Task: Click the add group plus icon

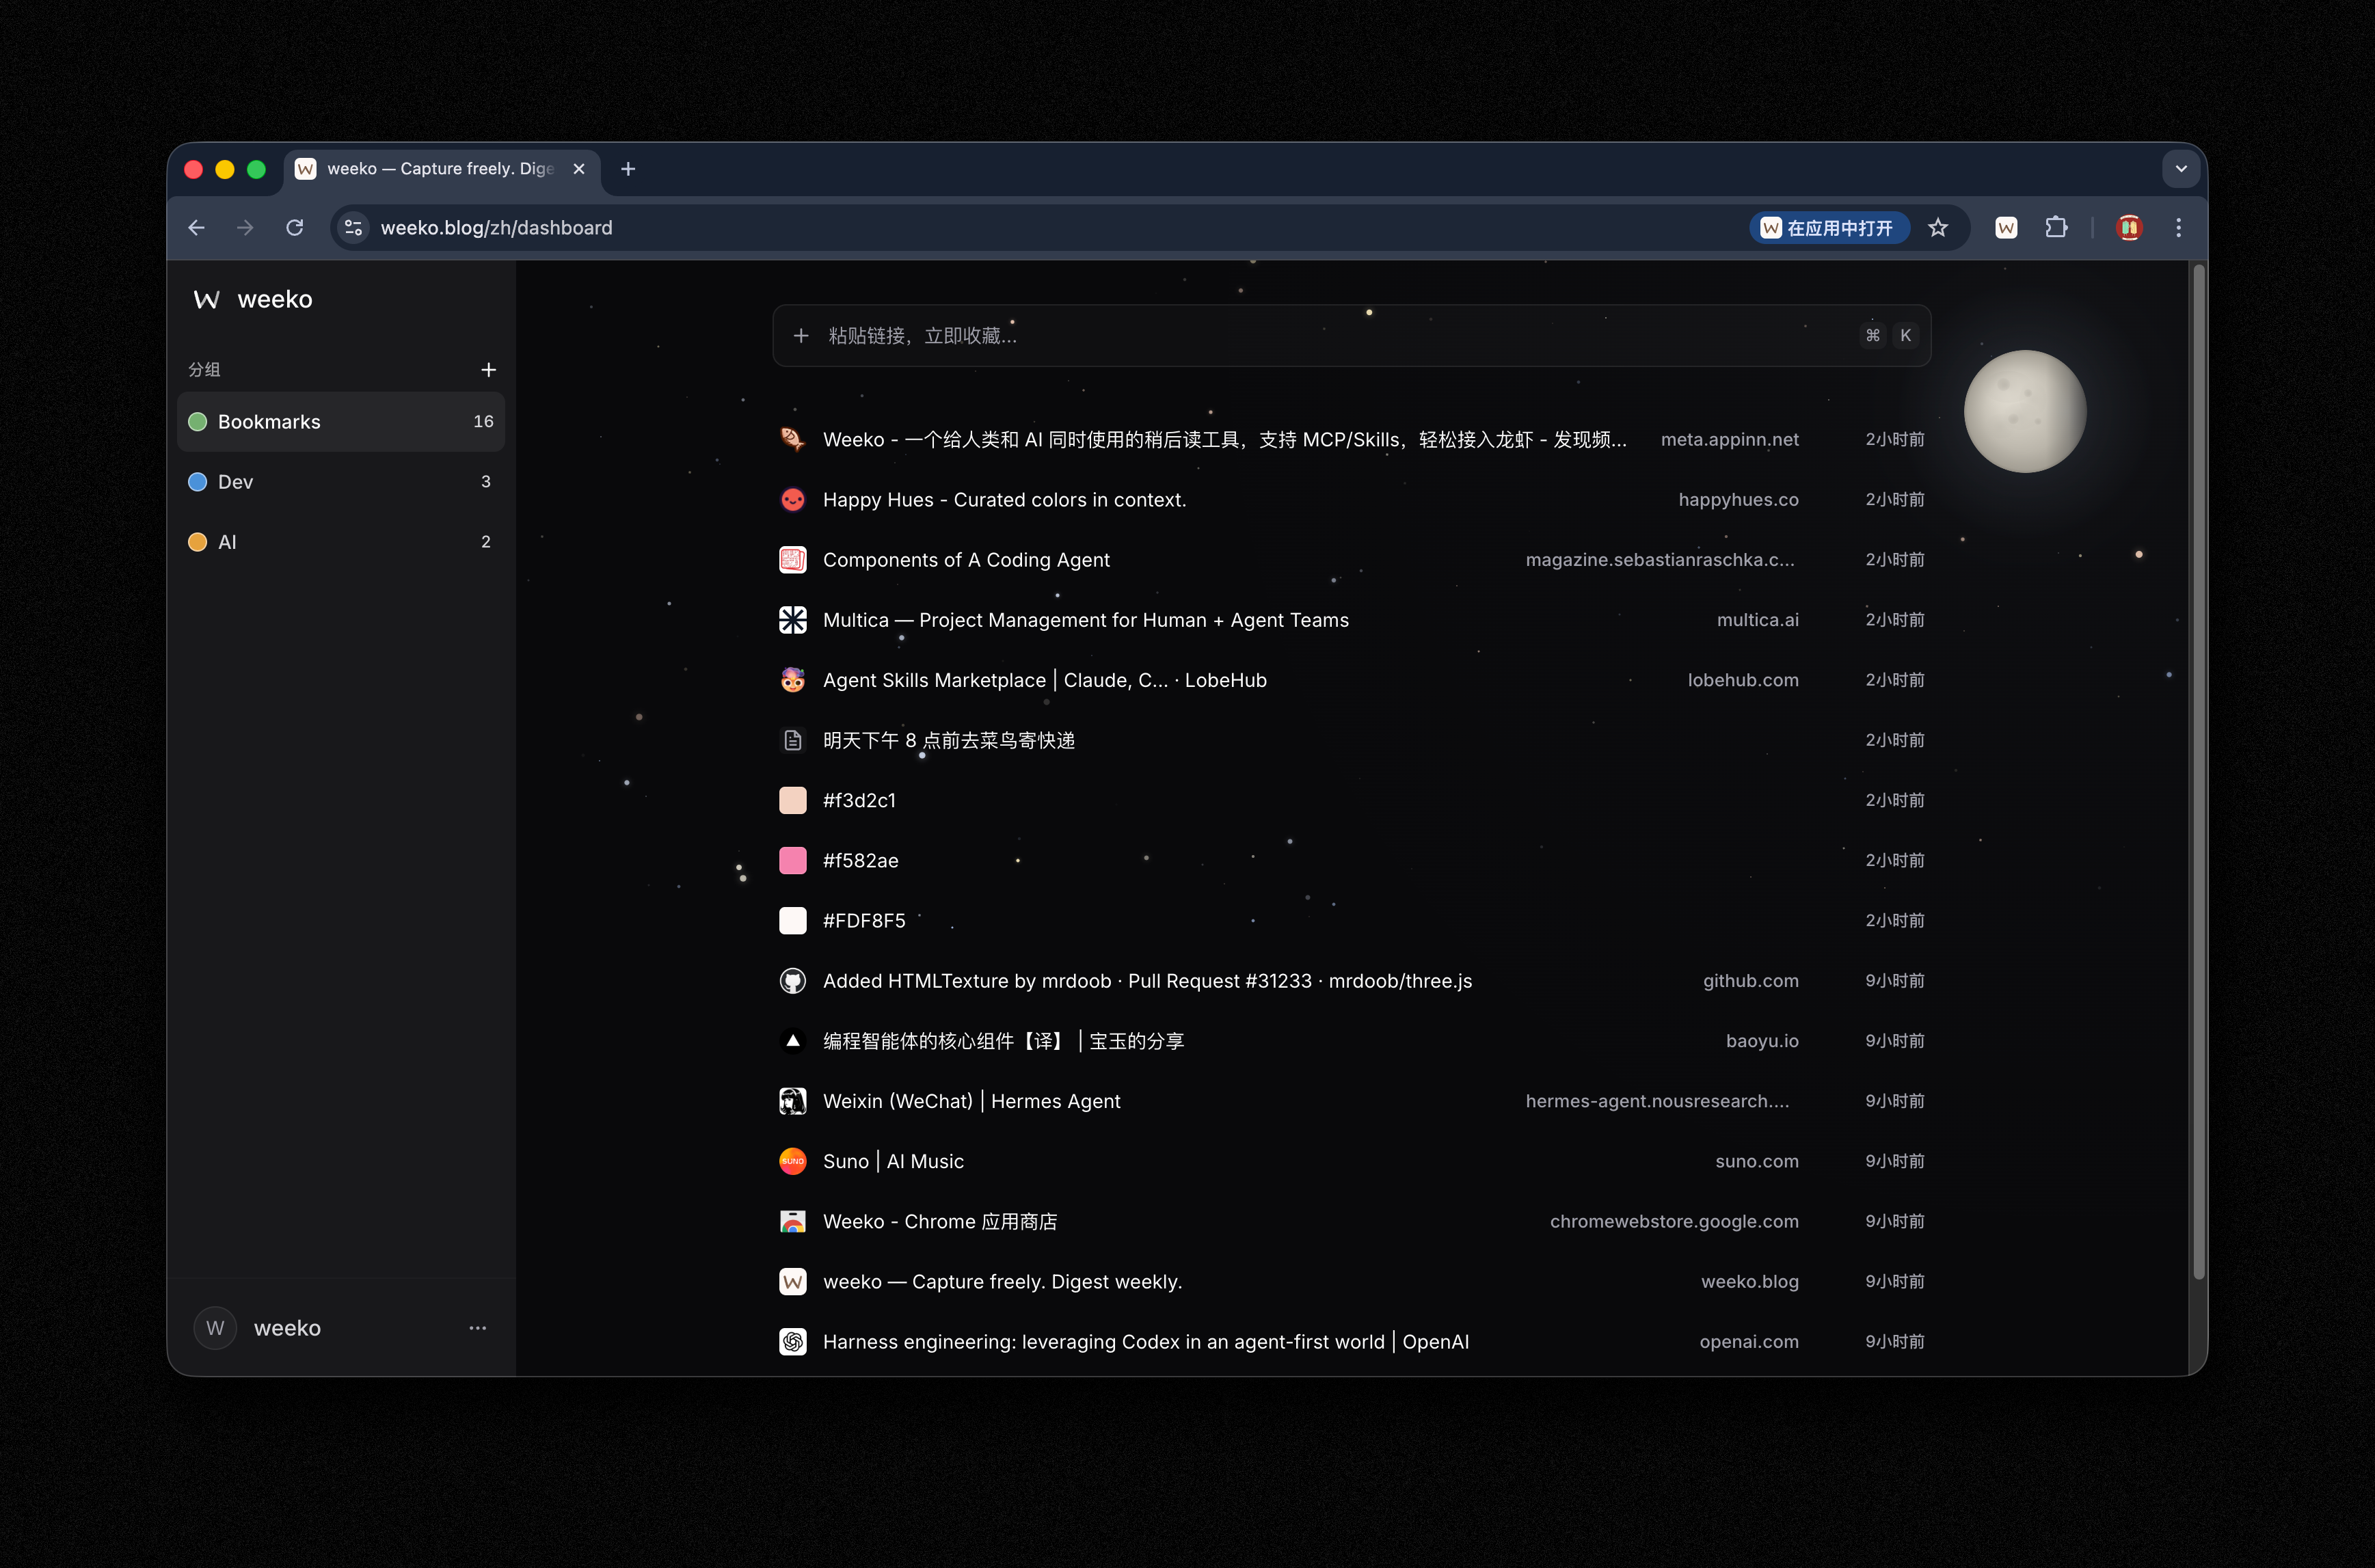Action: pyautogui.click(x=488, y=370)
